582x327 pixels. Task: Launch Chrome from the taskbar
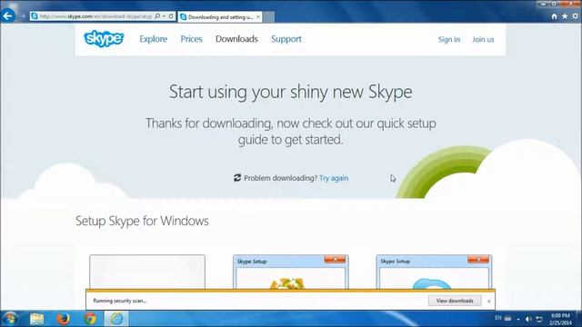click(x=90, y=319)
